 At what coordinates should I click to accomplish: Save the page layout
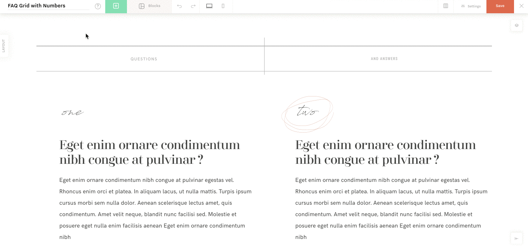tap(500, 6)
